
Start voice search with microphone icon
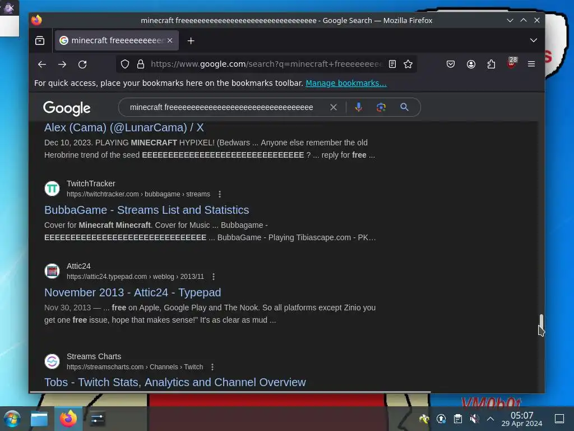click(x=358, y=107)
